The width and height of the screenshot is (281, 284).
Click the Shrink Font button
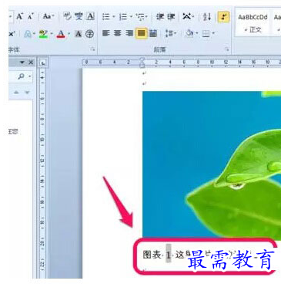[31, 17]
